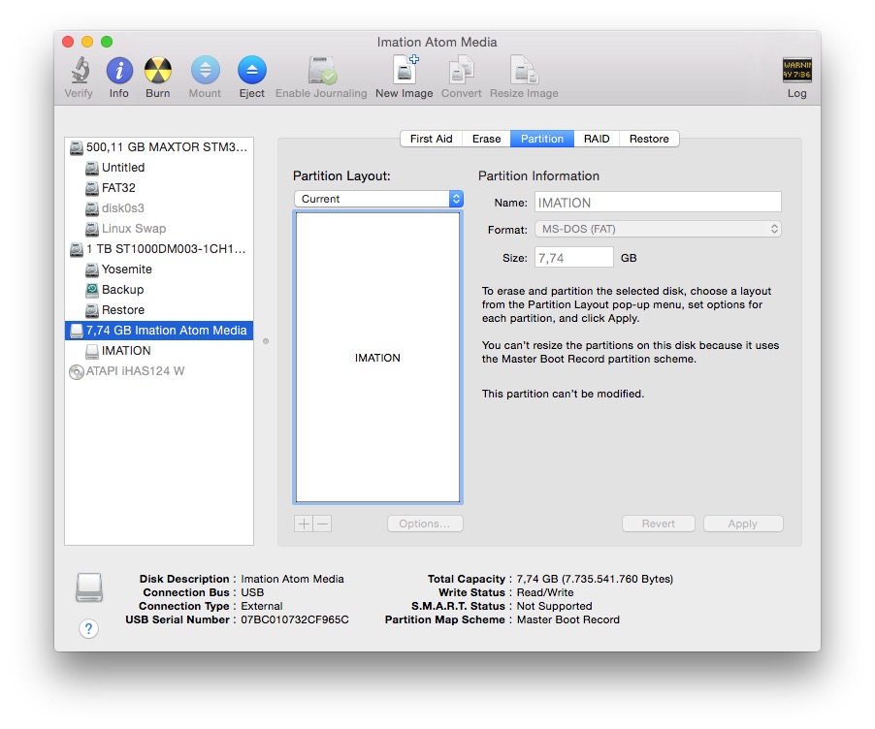Switch to the First Aid tab
The image size is (875, 729).
click(x=431, y=139)
